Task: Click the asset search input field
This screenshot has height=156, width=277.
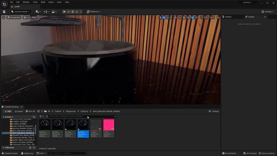Action: (x=81, y=117)
